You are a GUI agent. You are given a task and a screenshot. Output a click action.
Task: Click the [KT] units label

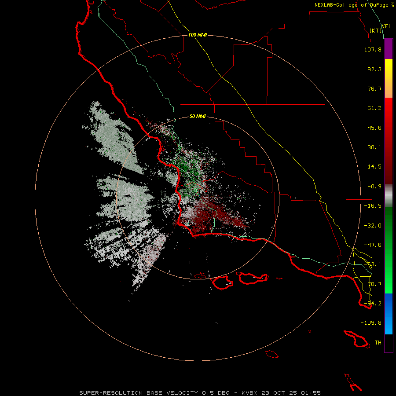[x=376, y=30]
